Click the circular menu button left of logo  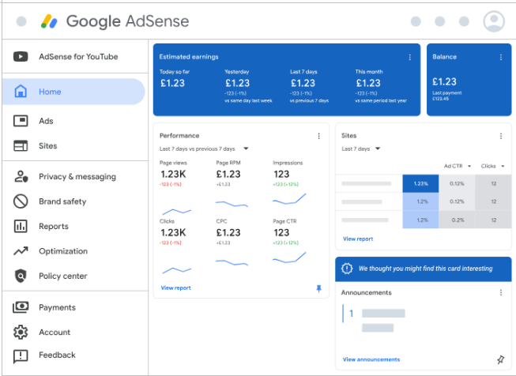pyautogui.click(x=21, y=21)
